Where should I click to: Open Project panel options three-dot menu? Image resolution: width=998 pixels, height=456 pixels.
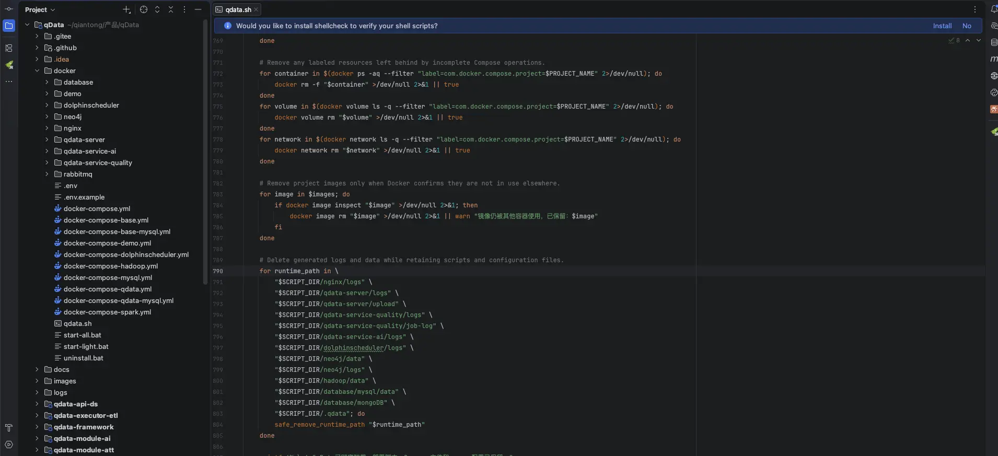(x=184, y=9)
